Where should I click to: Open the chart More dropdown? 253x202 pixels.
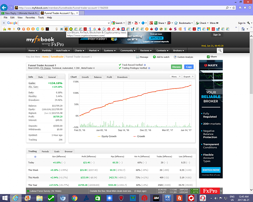(176, 77)
